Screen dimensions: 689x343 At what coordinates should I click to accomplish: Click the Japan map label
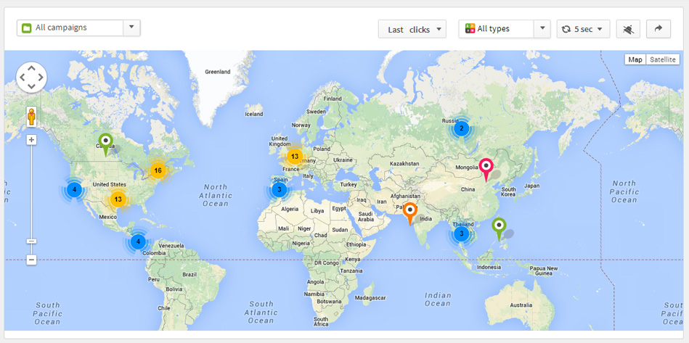531,186
